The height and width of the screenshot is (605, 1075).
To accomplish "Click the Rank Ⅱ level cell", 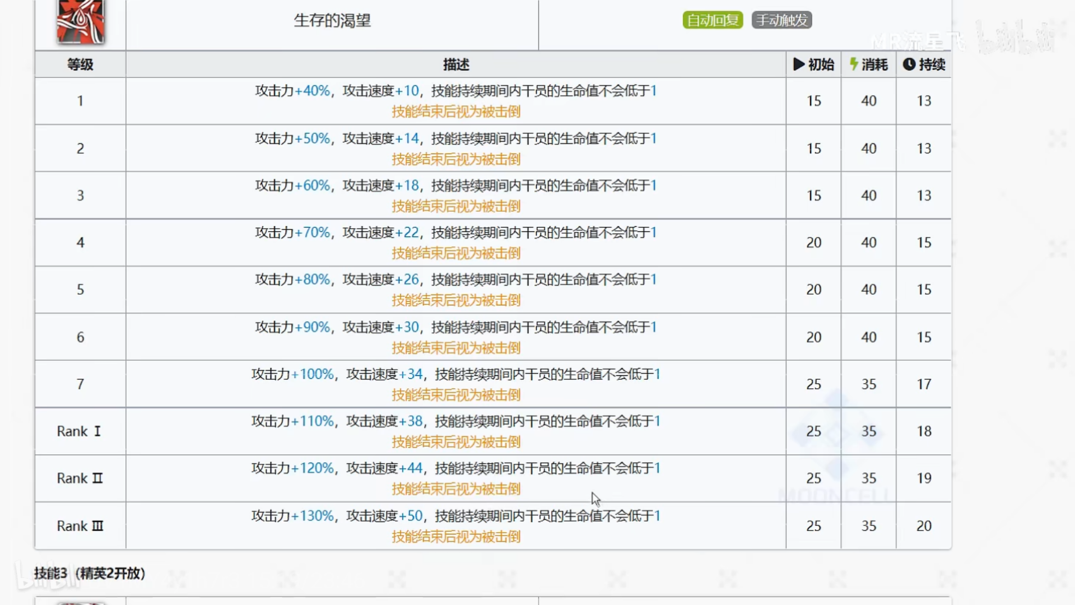I will tap(80, 478).
